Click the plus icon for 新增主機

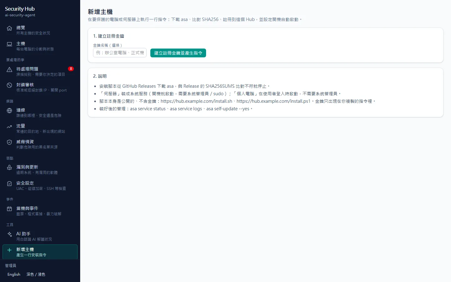point(9,250)
